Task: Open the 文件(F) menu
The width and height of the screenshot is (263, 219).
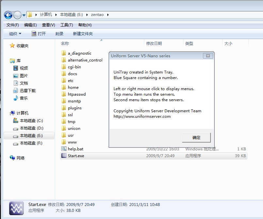Action: tap(13, 25)
